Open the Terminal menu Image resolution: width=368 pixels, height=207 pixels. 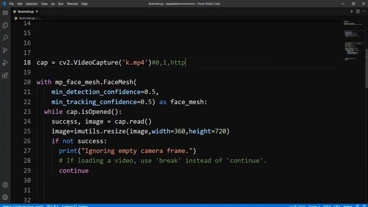(x=72, y=4)
